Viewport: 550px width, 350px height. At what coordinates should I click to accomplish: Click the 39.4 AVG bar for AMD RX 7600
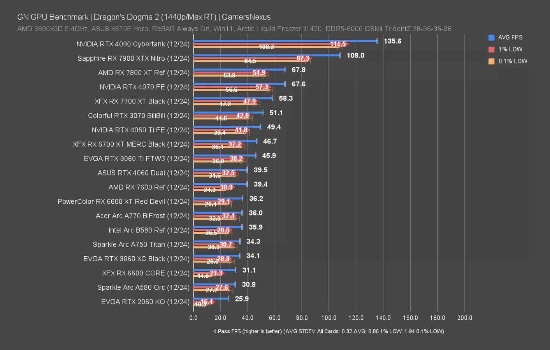220,184
